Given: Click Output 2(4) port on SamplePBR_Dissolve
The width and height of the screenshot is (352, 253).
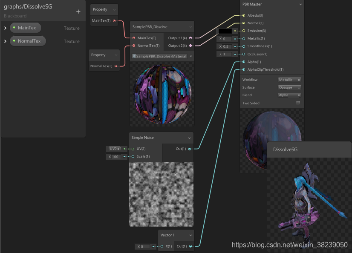Looking at the screenshot, I should (x=190, y=46).
